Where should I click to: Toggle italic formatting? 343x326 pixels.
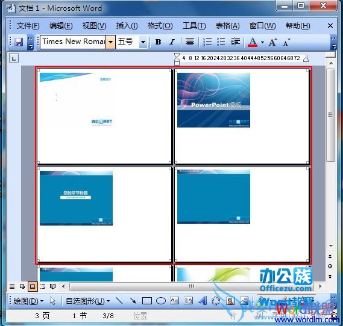[172, 42]
